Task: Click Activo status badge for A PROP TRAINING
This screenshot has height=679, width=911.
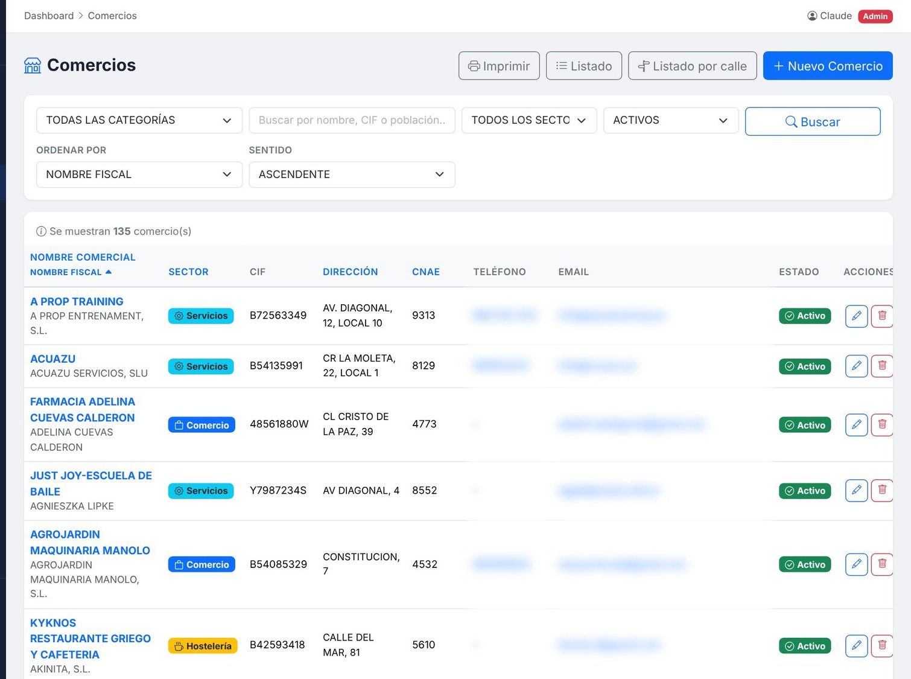Action: pos(805,316)
